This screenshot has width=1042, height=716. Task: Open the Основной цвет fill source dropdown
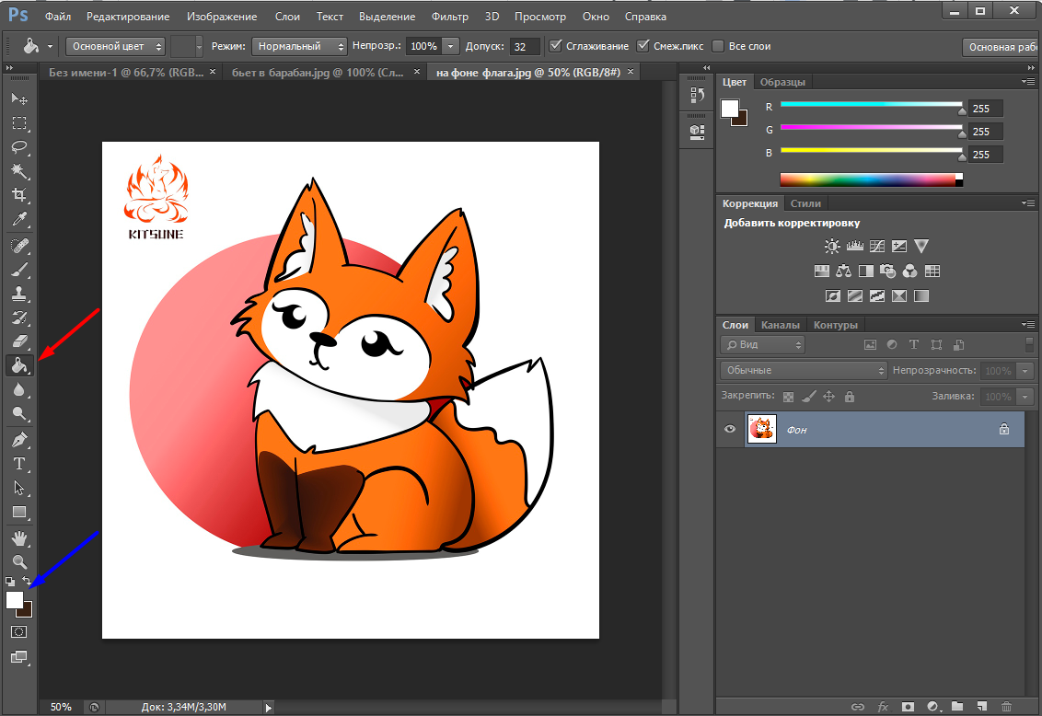(115, 47)
